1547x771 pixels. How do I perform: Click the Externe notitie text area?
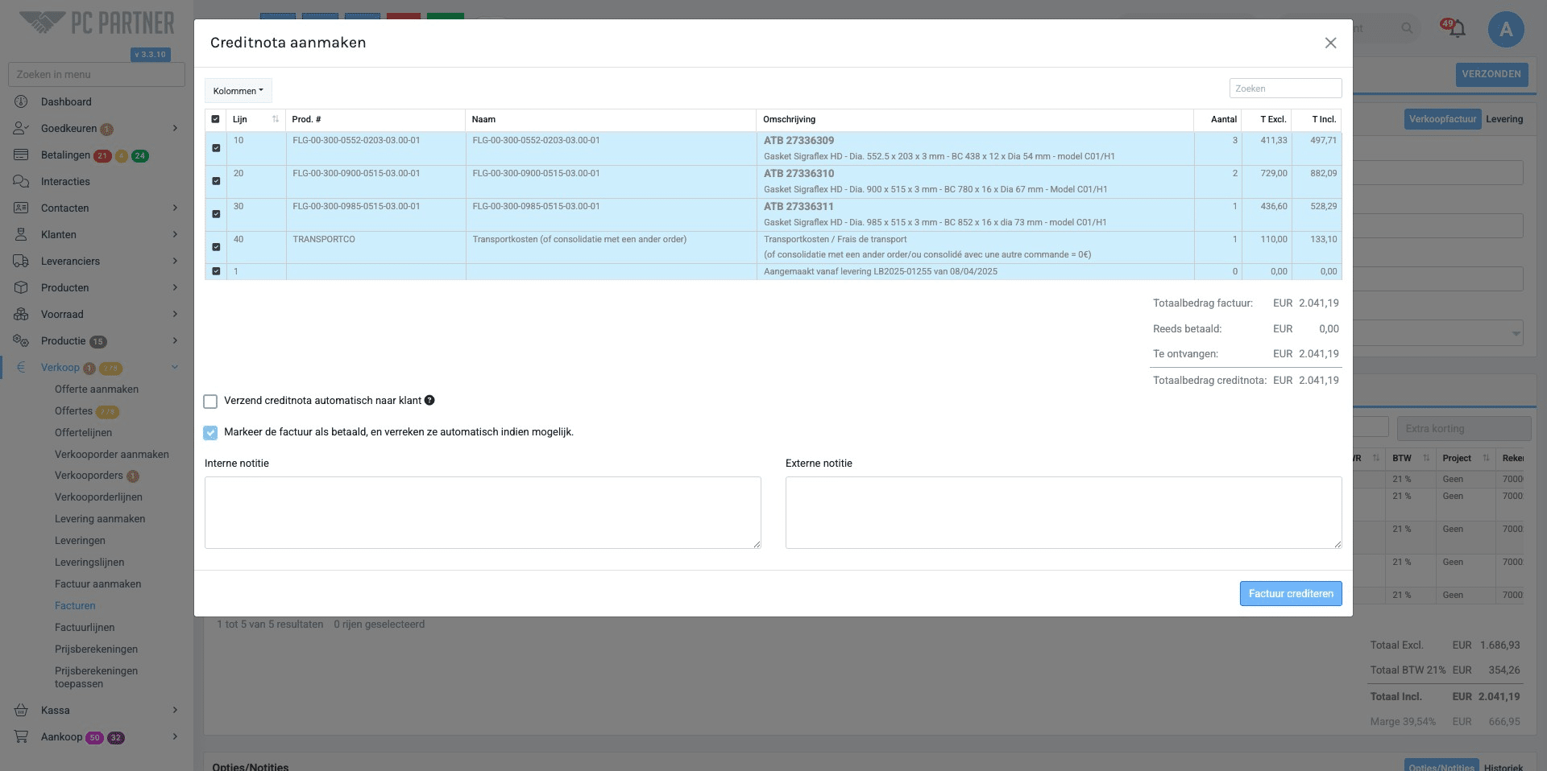click(x=1064, y=513)
